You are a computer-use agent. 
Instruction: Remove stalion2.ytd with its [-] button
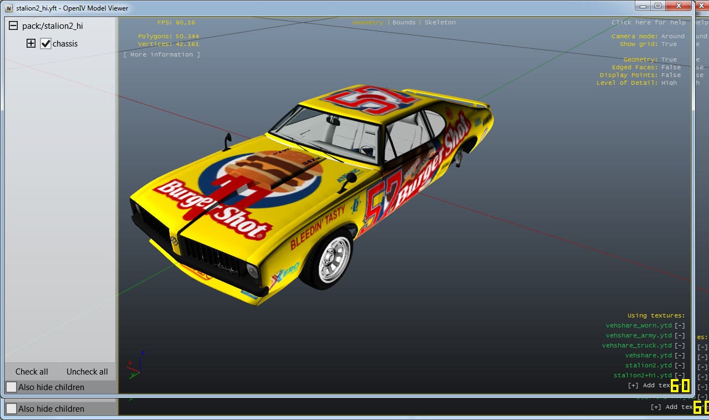680,365
